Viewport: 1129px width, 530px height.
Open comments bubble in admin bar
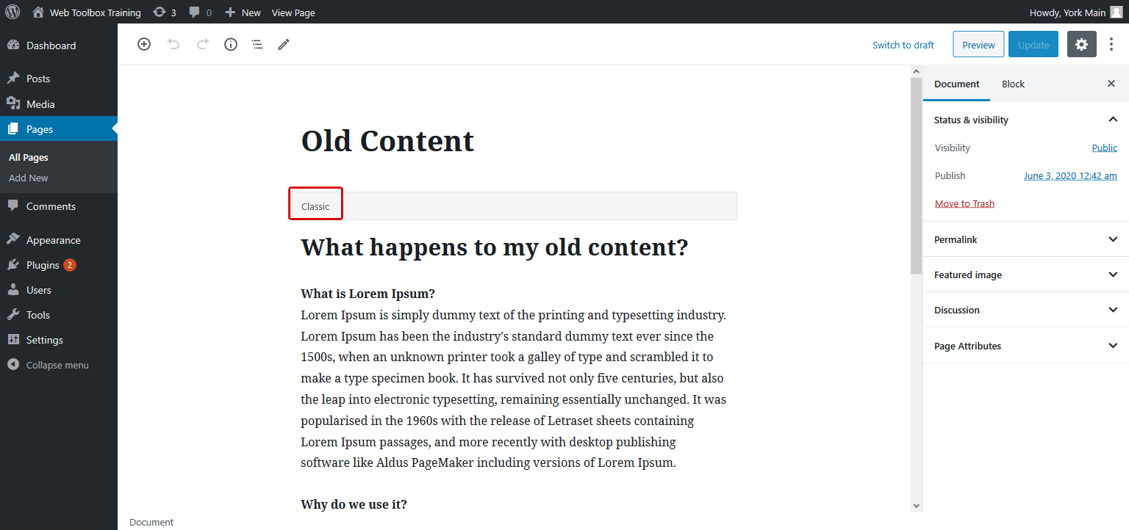pyautogui.click(x=200, y=12)
